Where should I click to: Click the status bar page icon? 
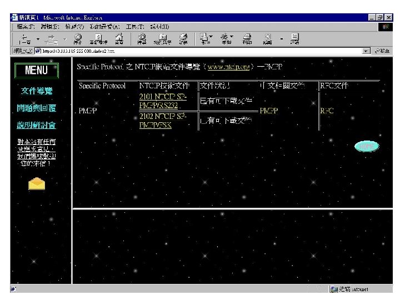point(13,289)
